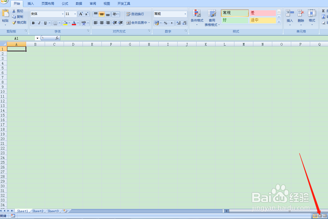This screenshot has height=219, width=328.
Task: Open Format as Table (套用表格格式)
Action: (212, 18)
